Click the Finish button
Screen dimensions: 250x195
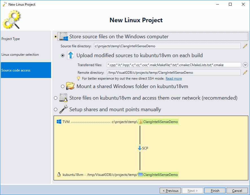(215, 190)
